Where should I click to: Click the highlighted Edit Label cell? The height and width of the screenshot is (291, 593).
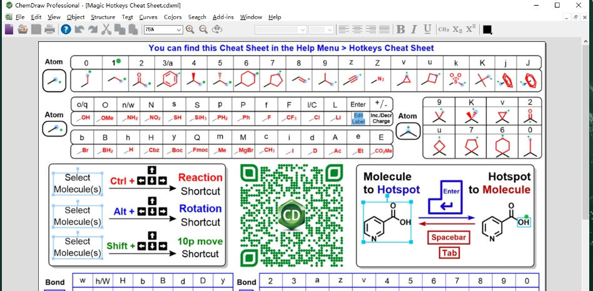(x=358, y=118)
